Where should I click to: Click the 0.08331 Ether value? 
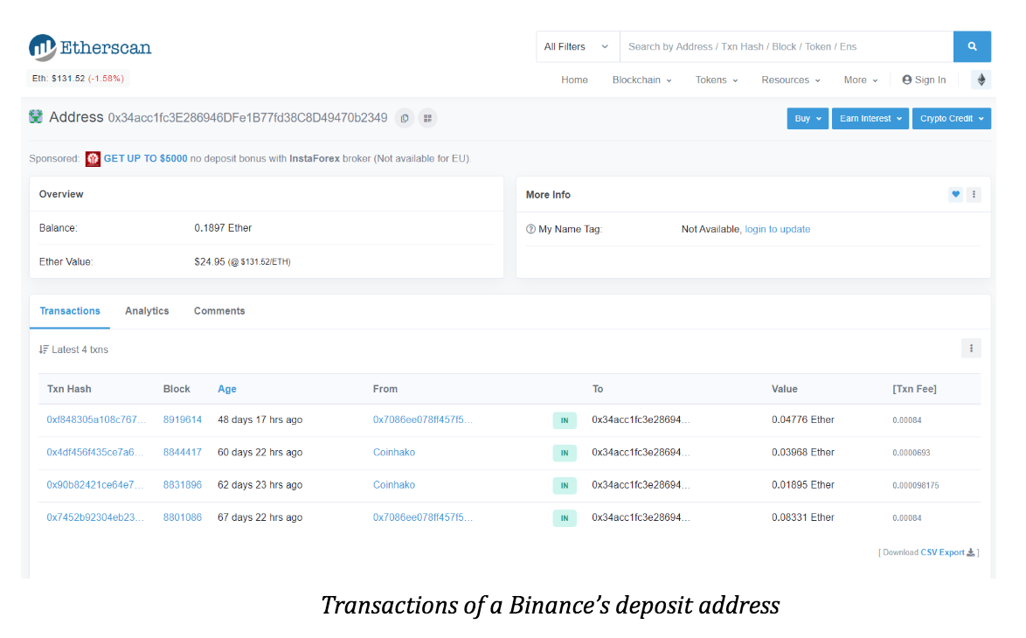coord(803,517)
